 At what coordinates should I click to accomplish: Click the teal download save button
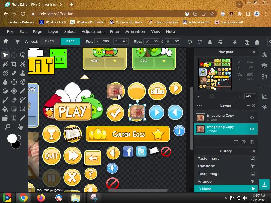(x=264, y=184)
